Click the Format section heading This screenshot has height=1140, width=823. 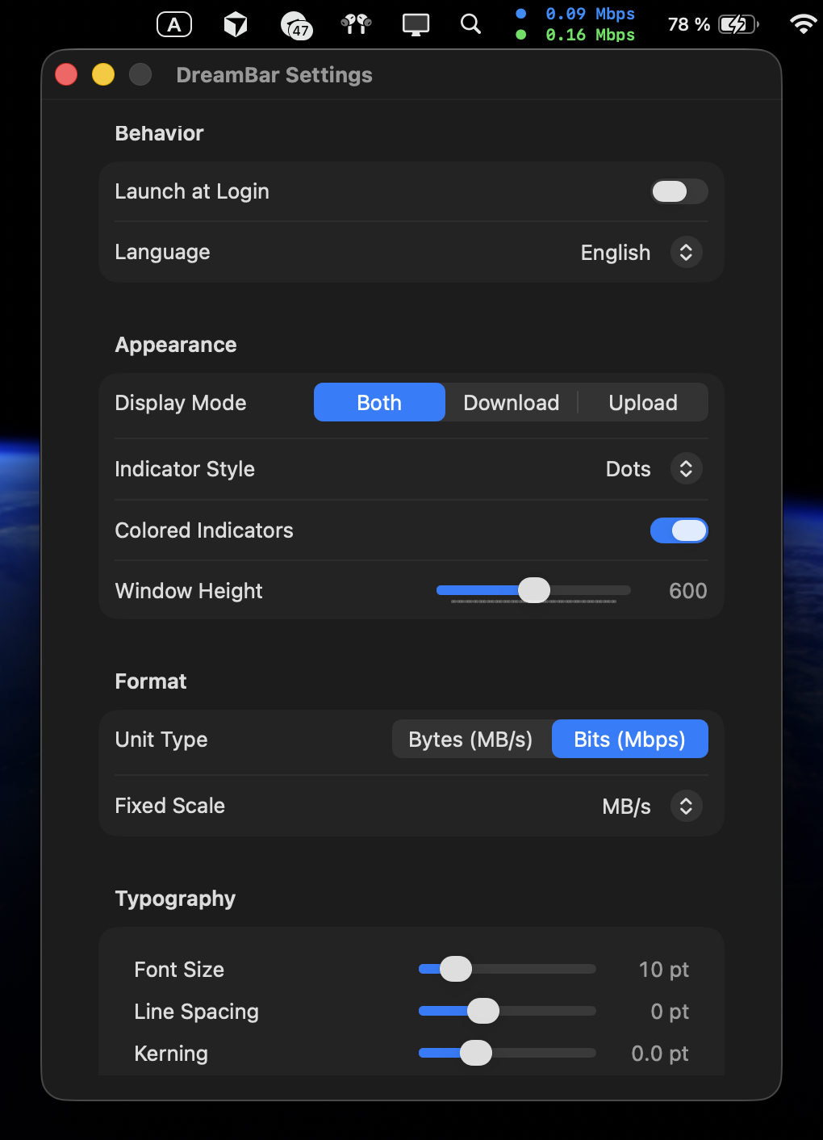(151, 681)
